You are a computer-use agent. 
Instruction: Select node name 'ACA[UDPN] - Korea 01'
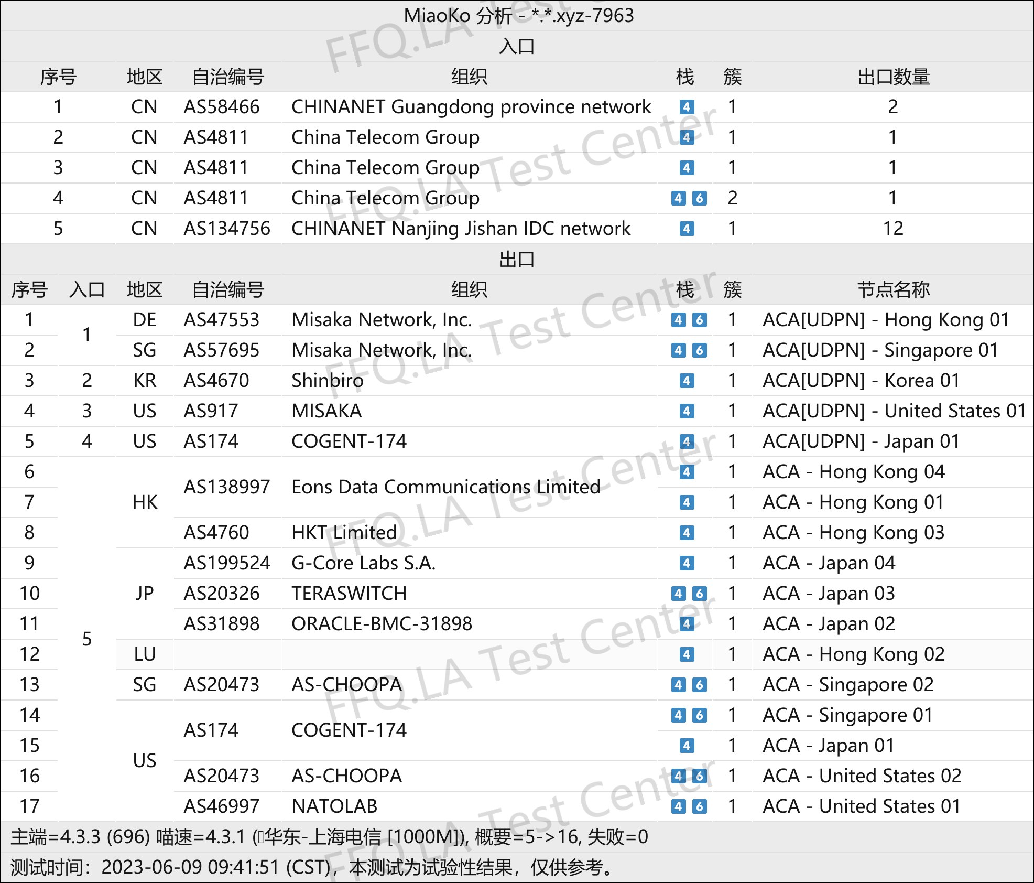pyautogui.click(x=862, y=381)
